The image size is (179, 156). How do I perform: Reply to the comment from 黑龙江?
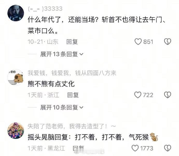(x=78, y=148)
